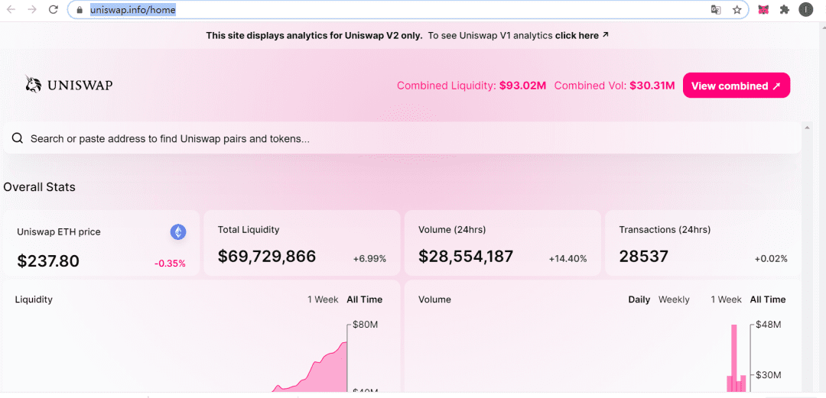The image size is (826, 398).
Task: Open the browser profile avatar
Action: click(x=805, y=9)
